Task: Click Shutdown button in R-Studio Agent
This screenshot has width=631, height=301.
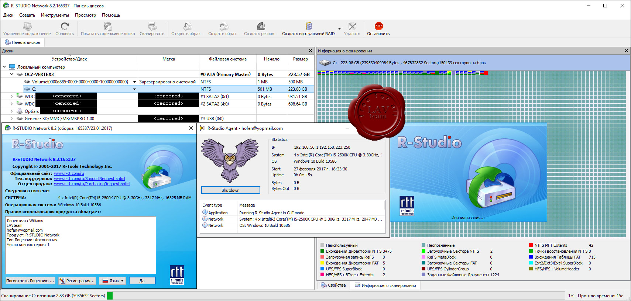Action: click(x=230, y=190)
